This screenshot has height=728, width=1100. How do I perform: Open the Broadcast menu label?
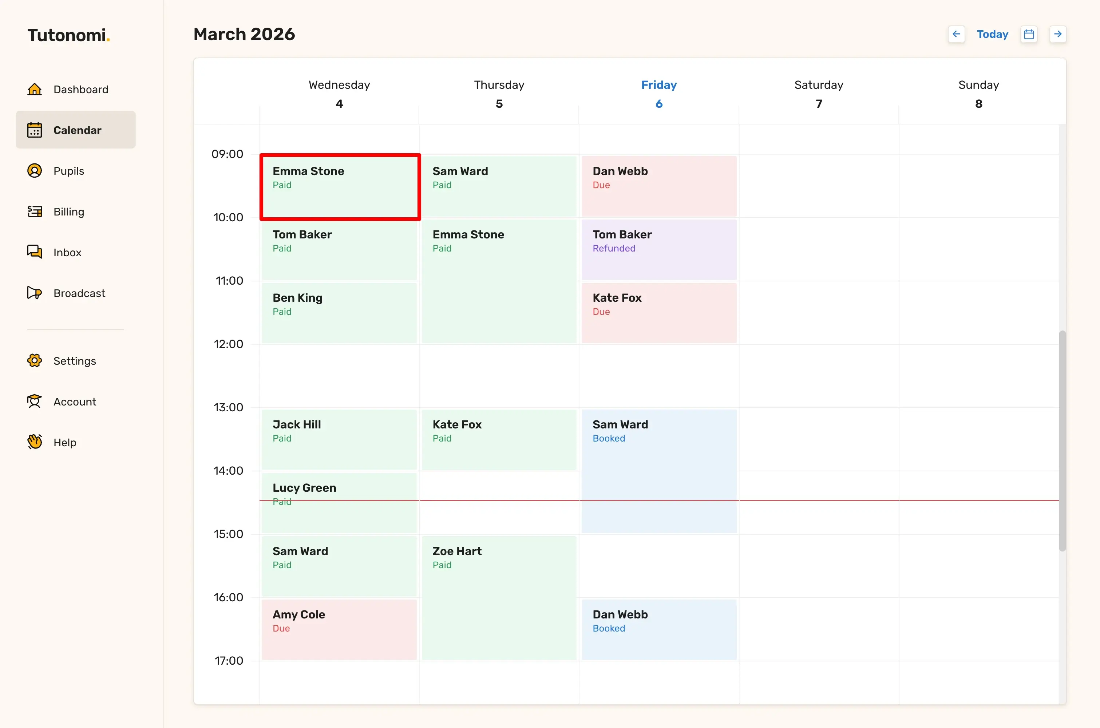[x=79, y=293]
